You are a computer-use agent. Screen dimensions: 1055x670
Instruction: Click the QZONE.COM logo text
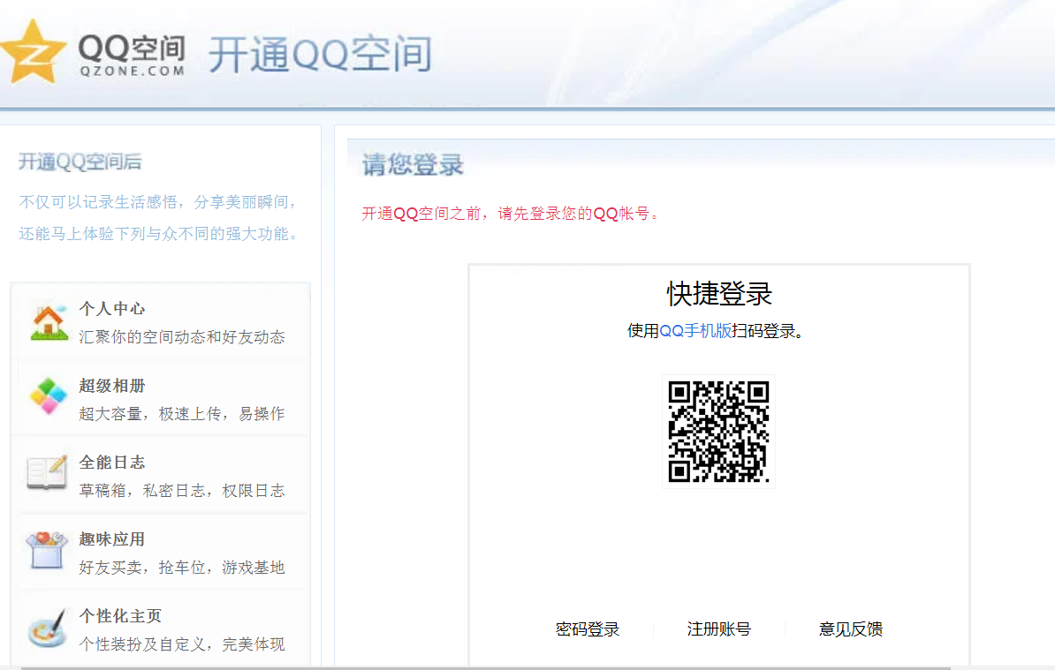click(132, 72)
